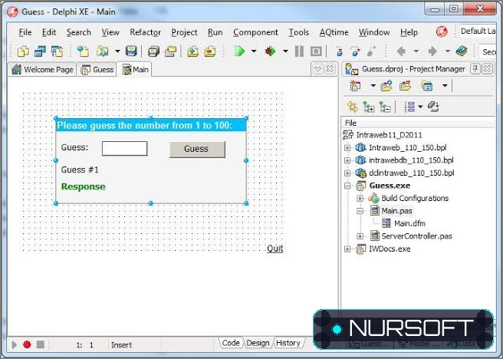Click the Sync arrows icon in Project Manager

(353, 107)
